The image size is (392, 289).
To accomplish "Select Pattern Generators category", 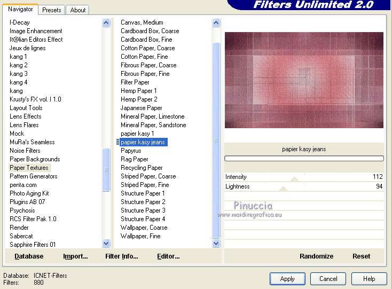I will [33, 176].
